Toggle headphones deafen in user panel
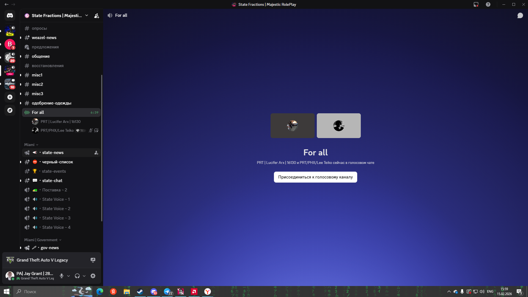 (77, 276)
